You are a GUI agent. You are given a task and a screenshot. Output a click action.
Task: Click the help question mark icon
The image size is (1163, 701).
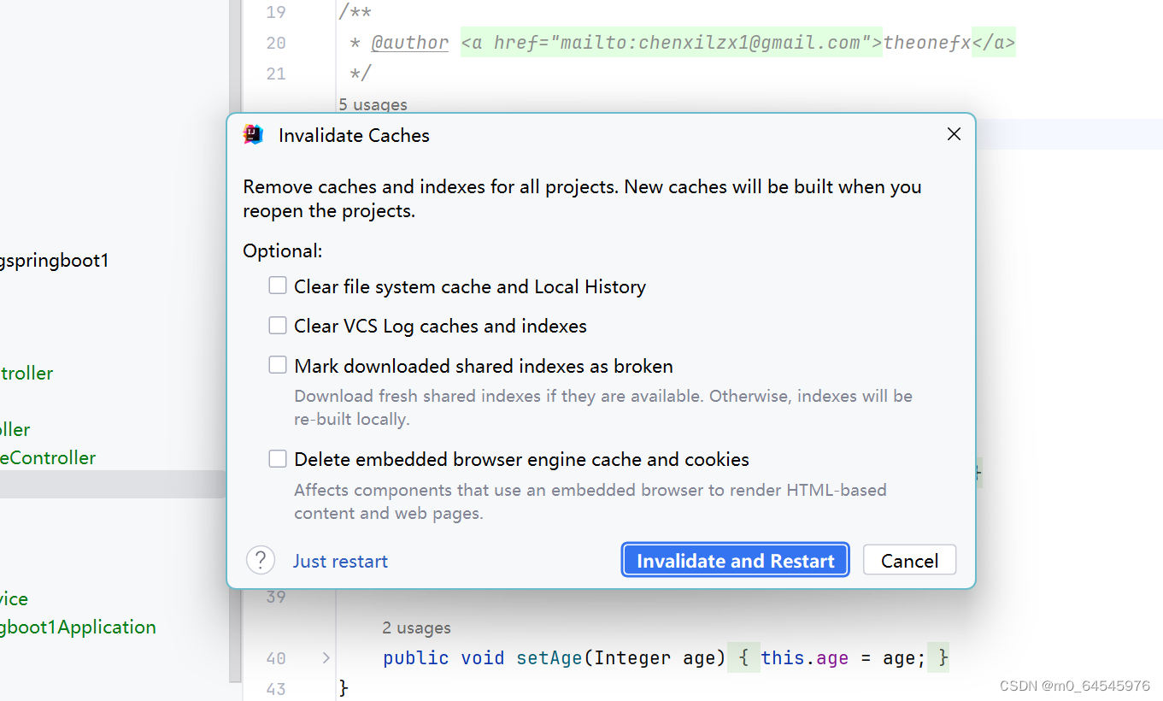click(x=261, y=559)
